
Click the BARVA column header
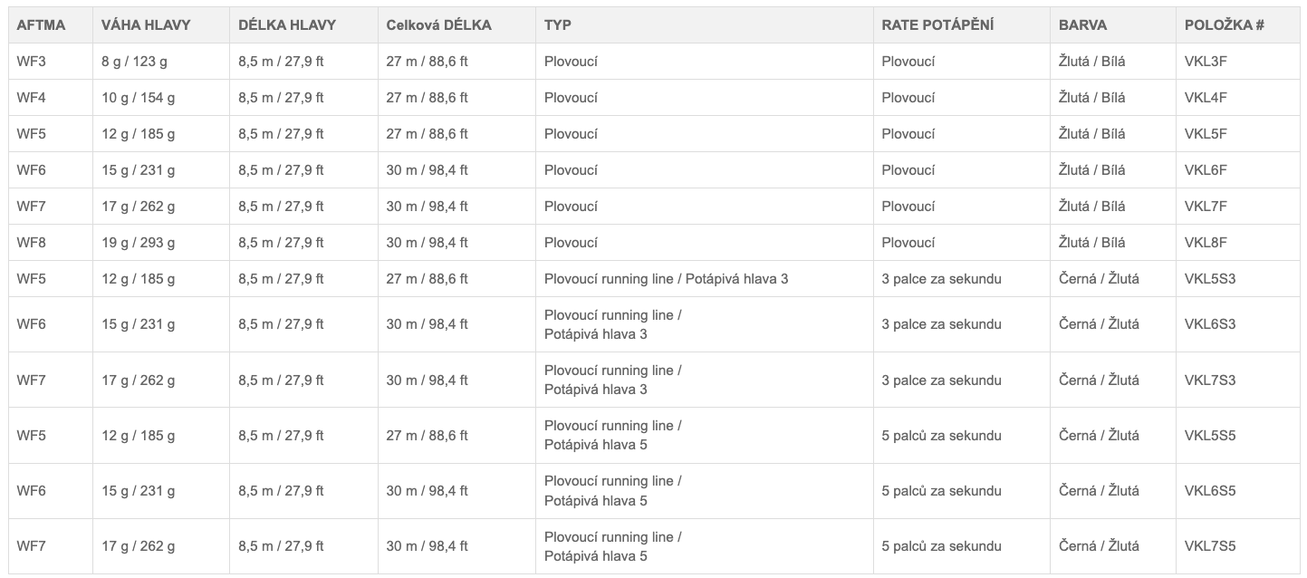tap(1082, 25)
